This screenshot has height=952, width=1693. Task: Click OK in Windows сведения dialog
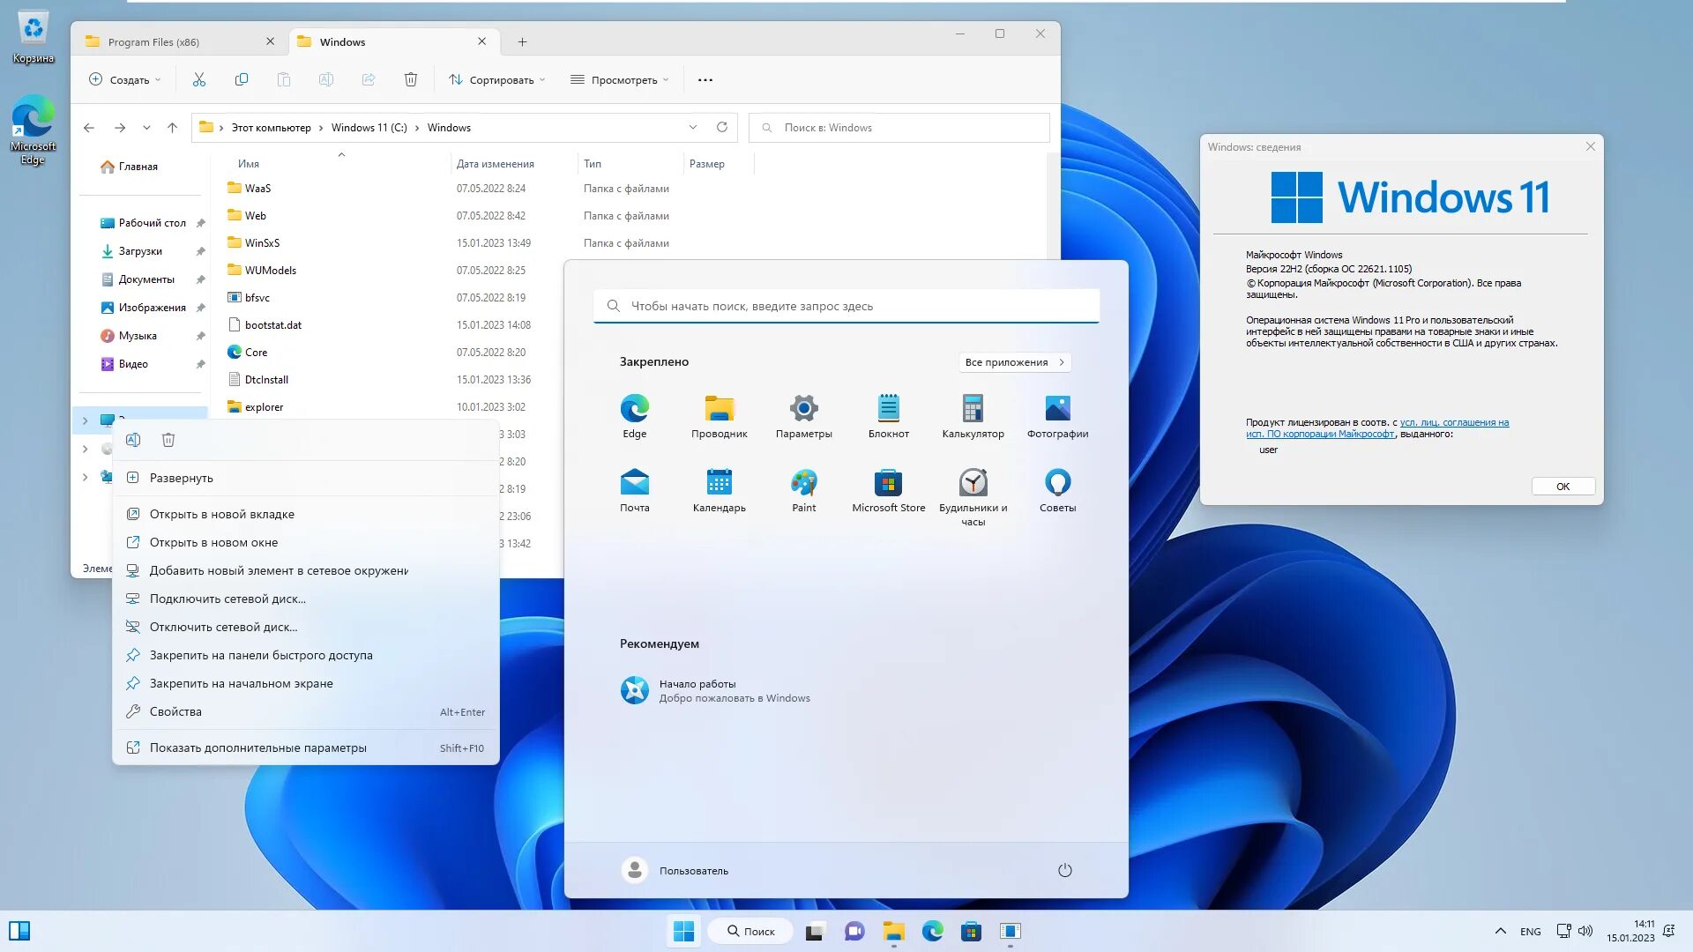coord(1562,487)
